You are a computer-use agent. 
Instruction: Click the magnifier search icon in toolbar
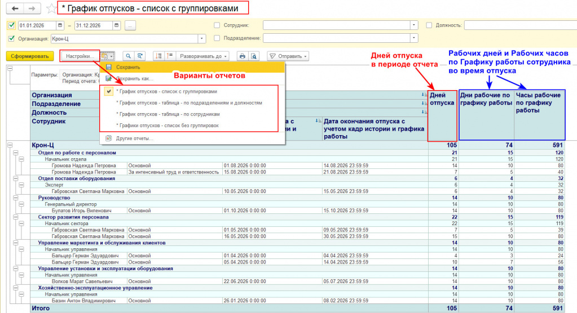coord(129,56)
